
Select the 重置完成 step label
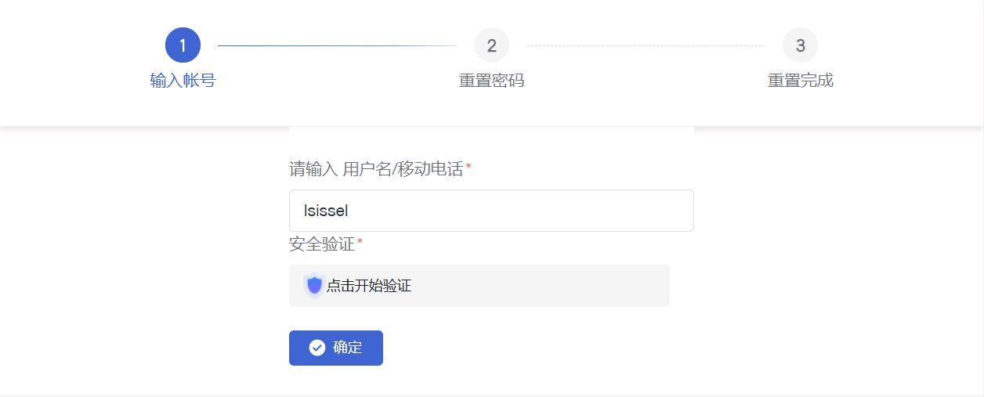[800, 81]
